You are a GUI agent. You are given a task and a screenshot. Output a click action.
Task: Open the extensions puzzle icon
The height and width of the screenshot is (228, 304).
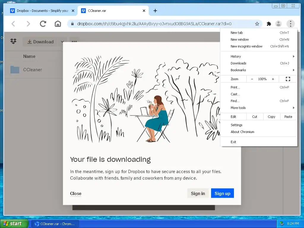point(269,24)
